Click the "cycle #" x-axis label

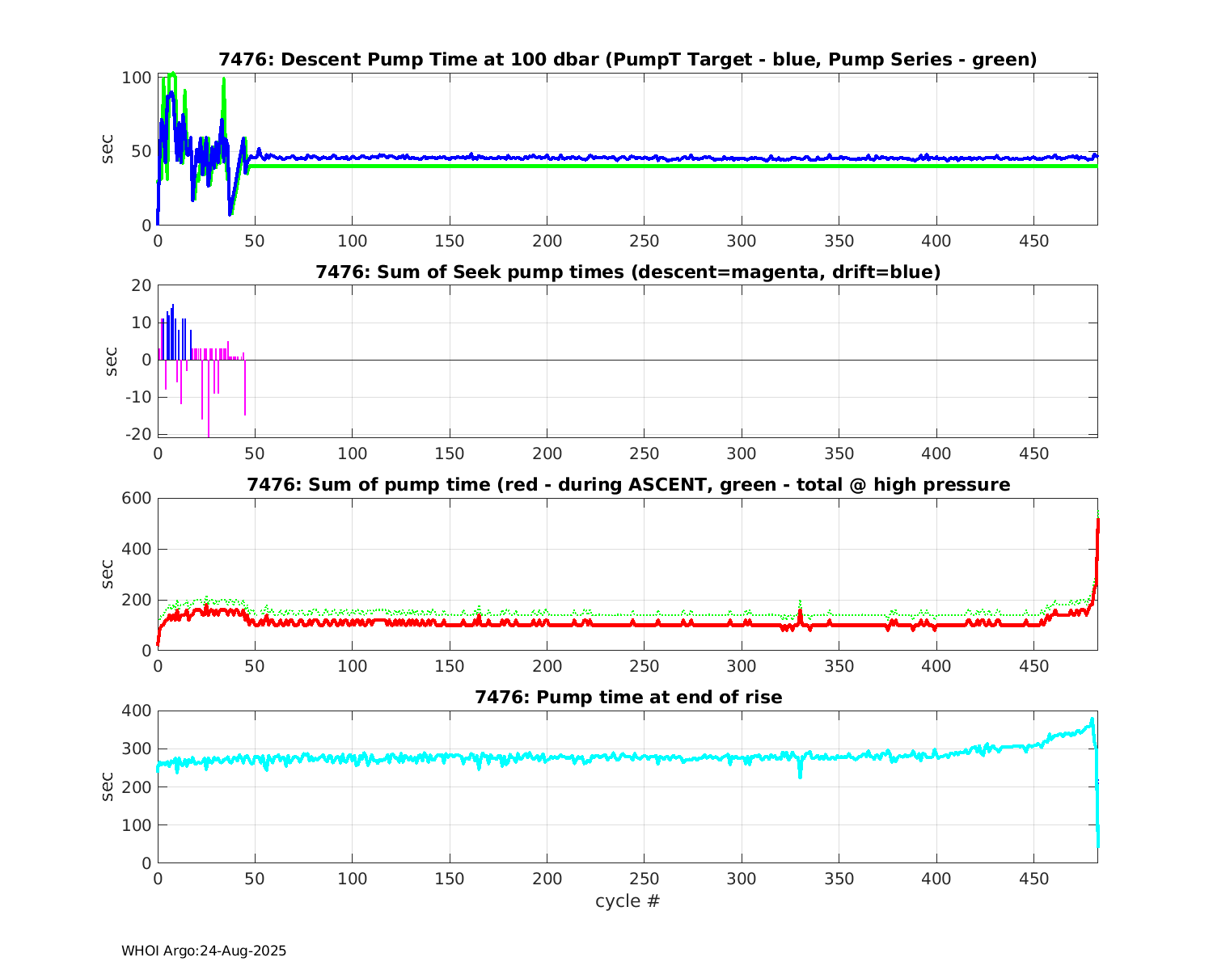click(628, 901)
